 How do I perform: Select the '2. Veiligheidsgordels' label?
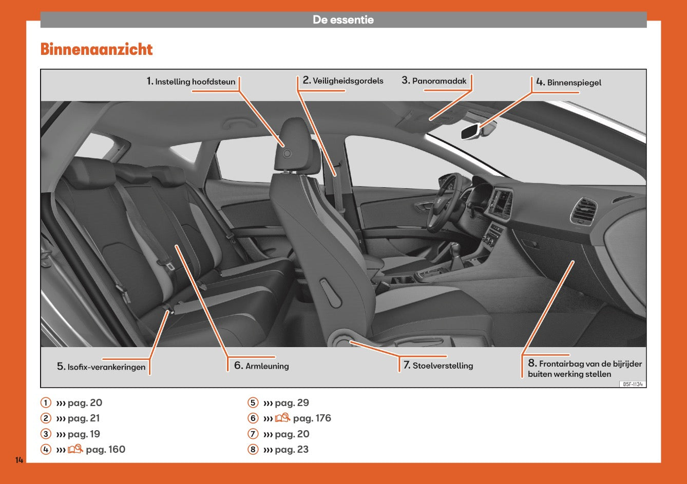343,80
